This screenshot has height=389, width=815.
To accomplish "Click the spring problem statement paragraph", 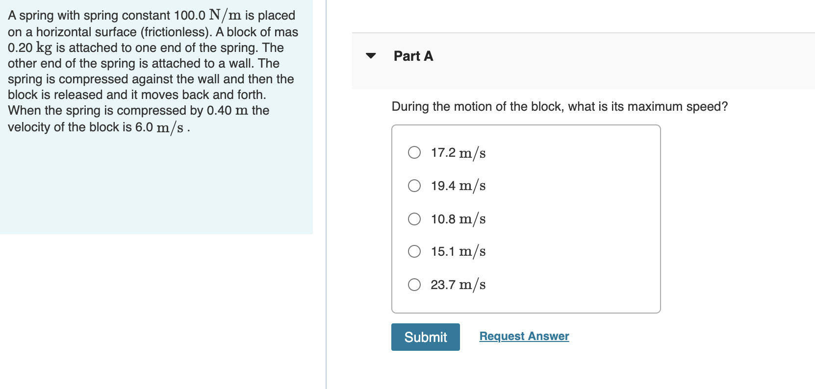I will tap(152, 71).
